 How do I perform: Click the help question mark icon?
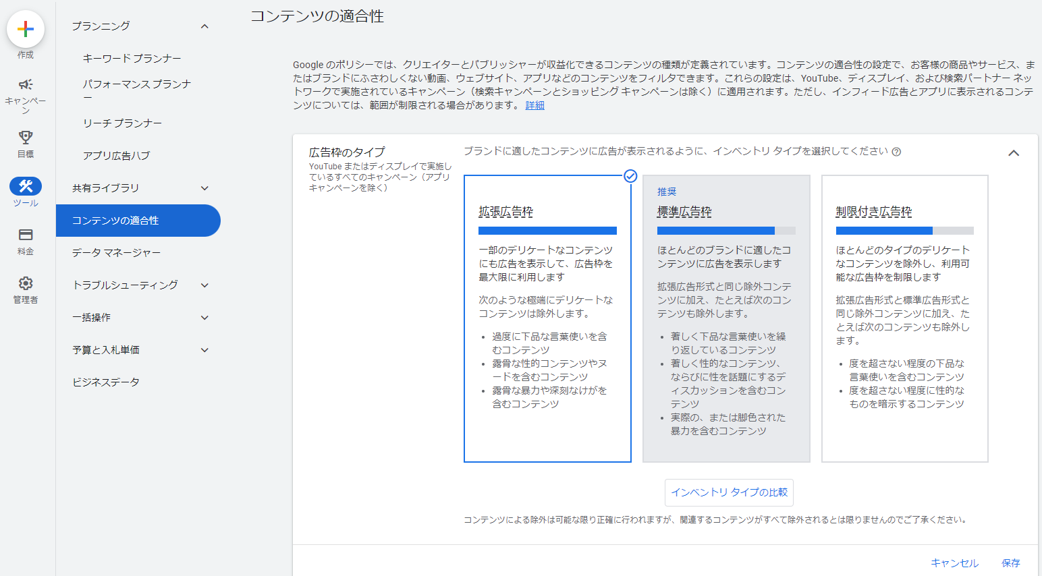tap(896, 152)
